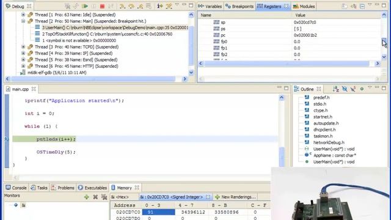Switch to the Variables tab
Image resolution: width=391 pixels, height=220 pixels.
click(210, 6)
